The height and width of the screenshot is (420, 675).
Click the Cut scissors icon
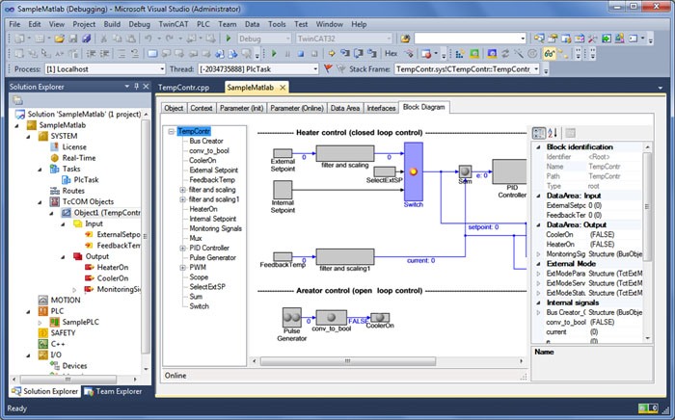(104, 39)
